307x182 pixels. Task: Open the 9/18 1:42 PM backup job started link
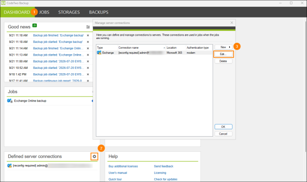(58, 74)
